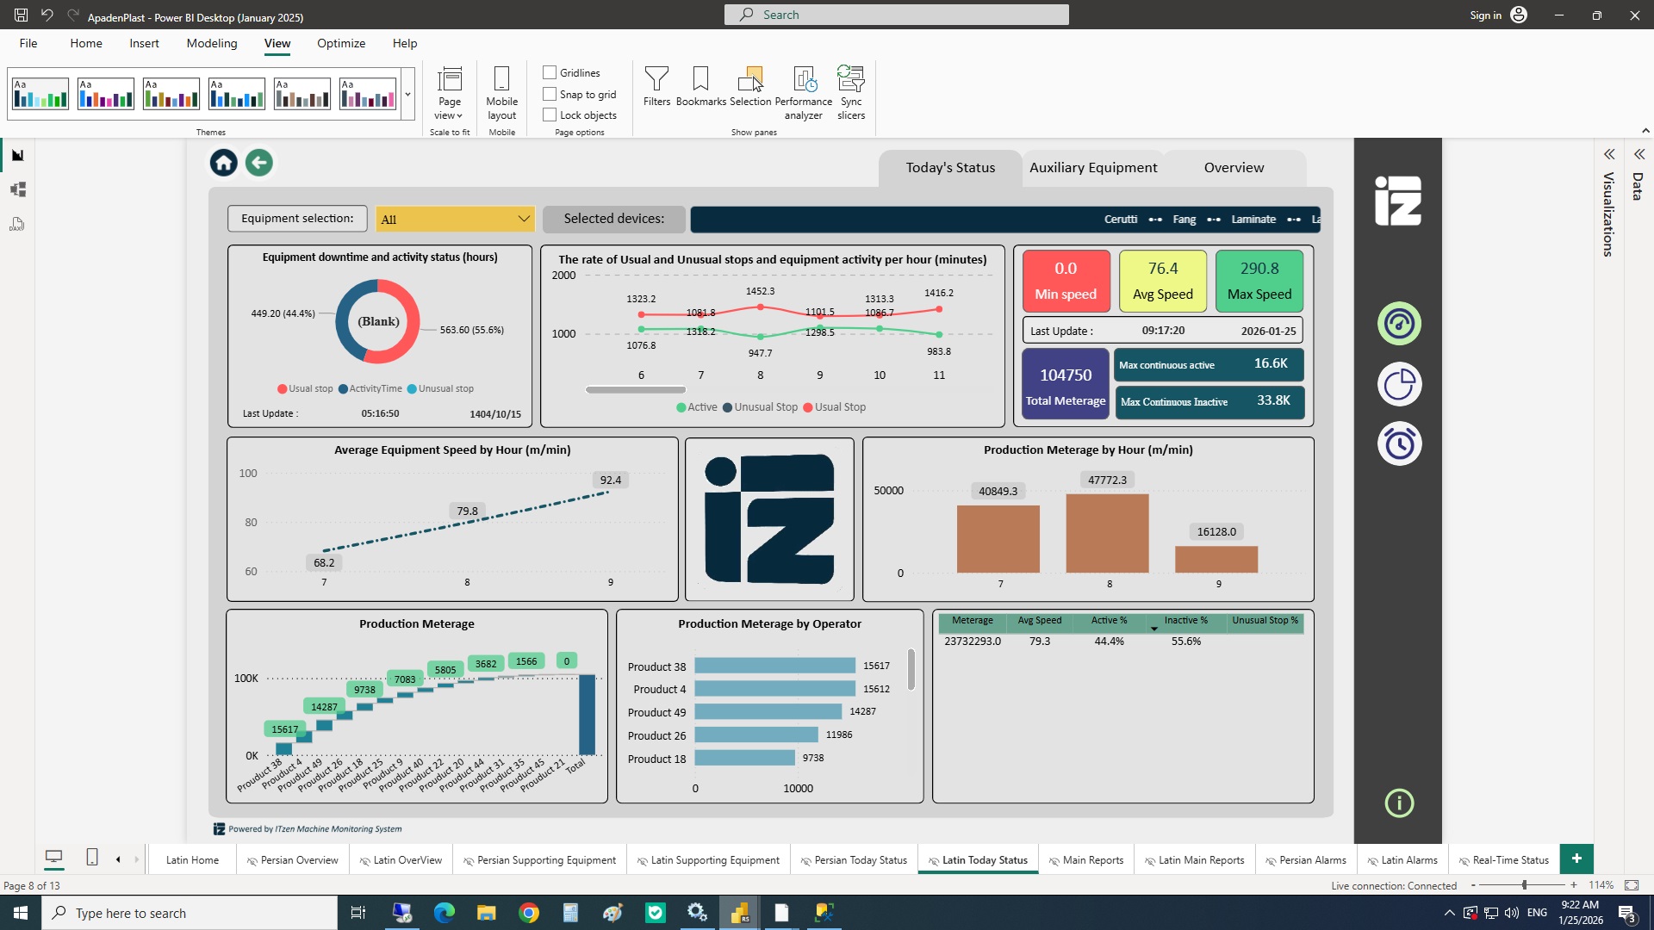The image size is (1654, 930).
Task: Click the zoom level slider
Action: point(1524,885)
